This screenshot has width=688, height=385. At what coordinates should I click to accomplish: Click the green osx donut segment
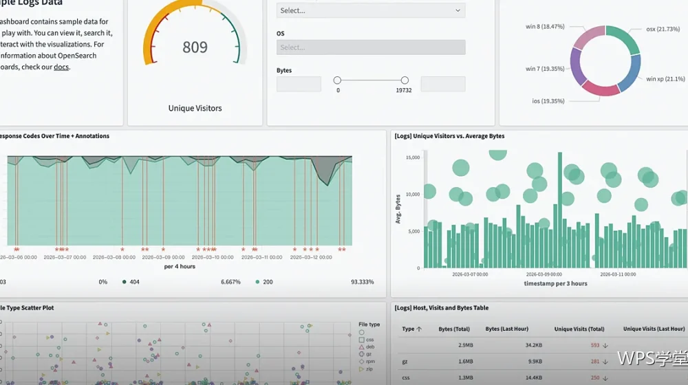point(625,37)
